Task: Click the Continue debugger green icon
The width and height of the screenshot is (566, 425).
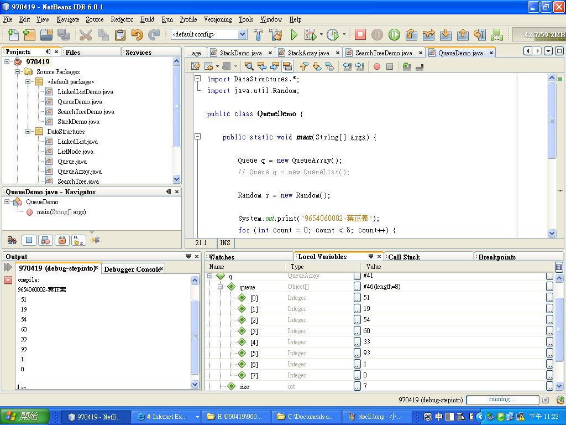Action: click(394, 35)
